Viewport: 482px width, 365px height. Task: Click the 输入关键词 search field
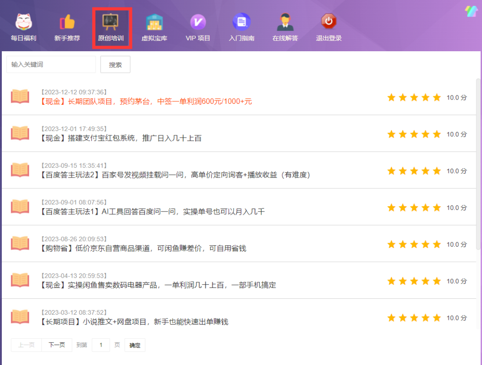click(x=51, y=64)
